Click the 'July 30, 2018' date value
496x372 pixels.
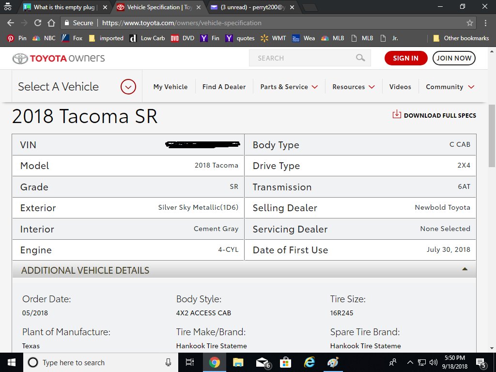[448, 249]
